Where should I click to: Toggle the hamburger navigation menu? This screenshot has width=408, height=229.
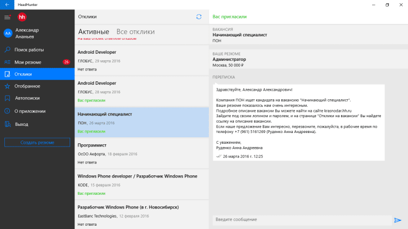click(x=7, y=17)
